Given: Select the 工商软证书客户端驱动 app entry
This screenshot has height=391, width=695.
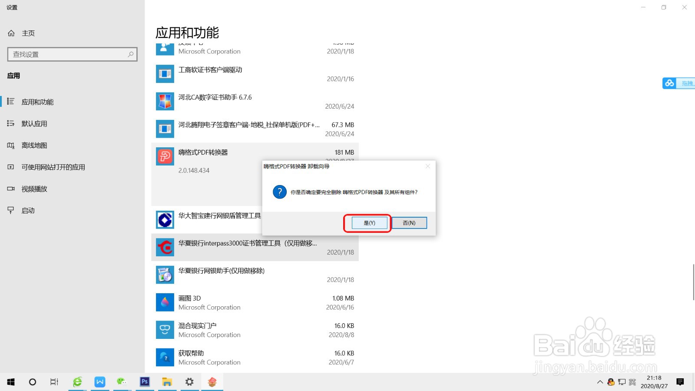Looking at the screenshot, I should [x=255, y=74].
